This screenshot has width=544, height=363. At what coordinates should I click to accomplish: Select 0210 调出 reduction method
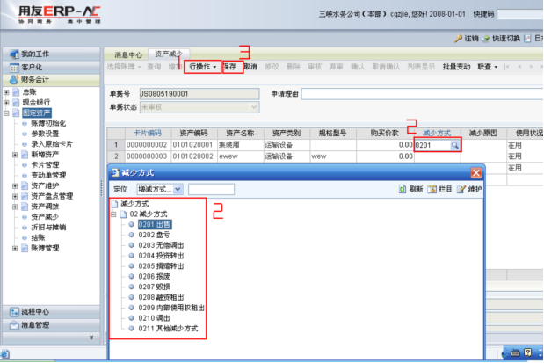tap(154, 318)
